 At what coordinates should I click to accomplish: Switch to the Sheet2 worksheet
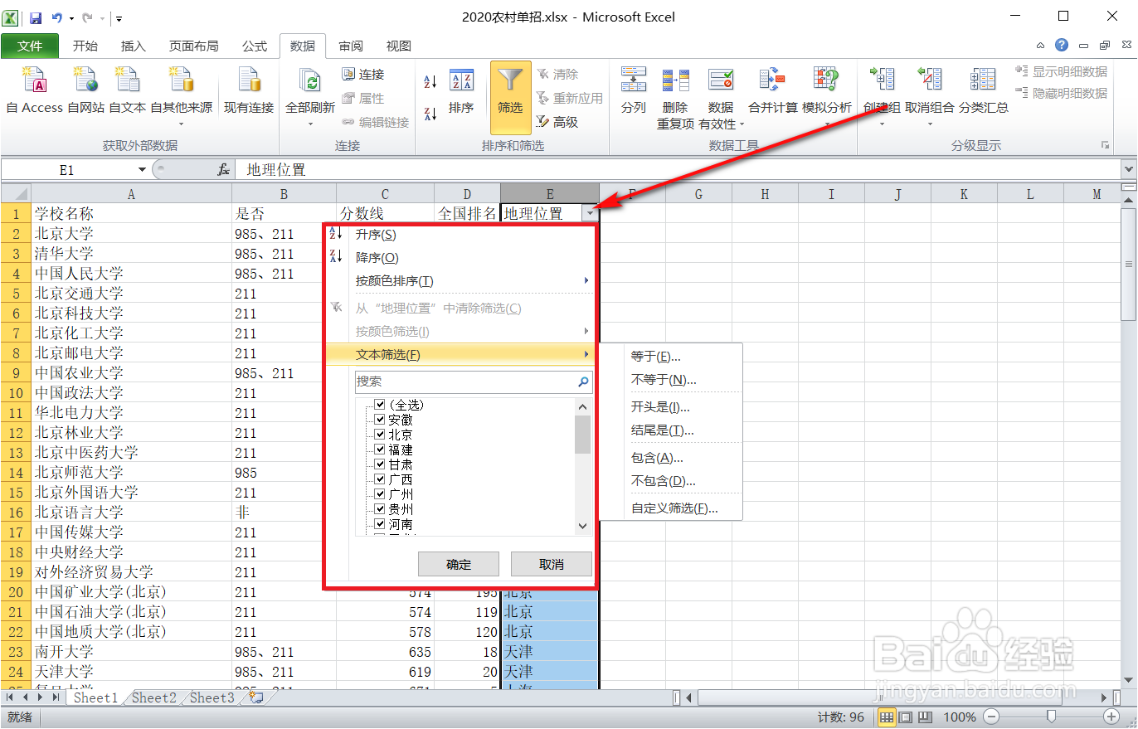click(153, 697)
